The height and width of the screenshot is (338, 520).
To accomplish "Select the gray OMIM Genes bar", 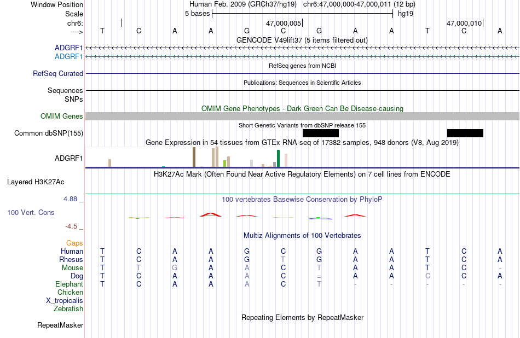I will pyautogui.click(x=303, y=116).
